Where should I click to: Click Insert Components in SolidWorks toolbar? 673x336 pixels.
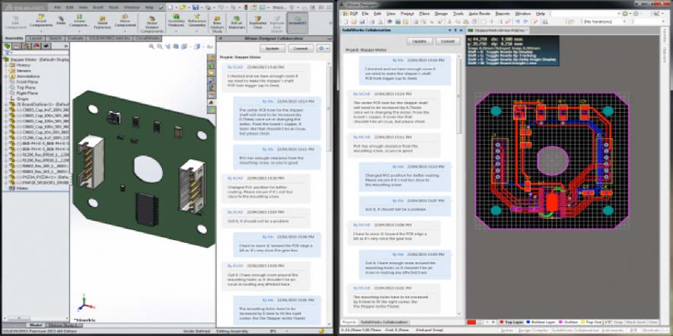click(x=41, y=22)
